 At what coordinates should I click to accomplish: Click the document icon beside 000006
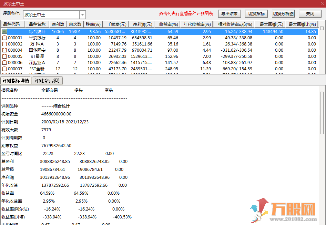tap(4, 63)
